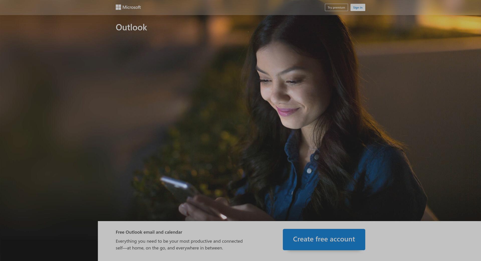481x261 pixels.
Task: Click the word premium in header button
Action: [x=339, y=8]
